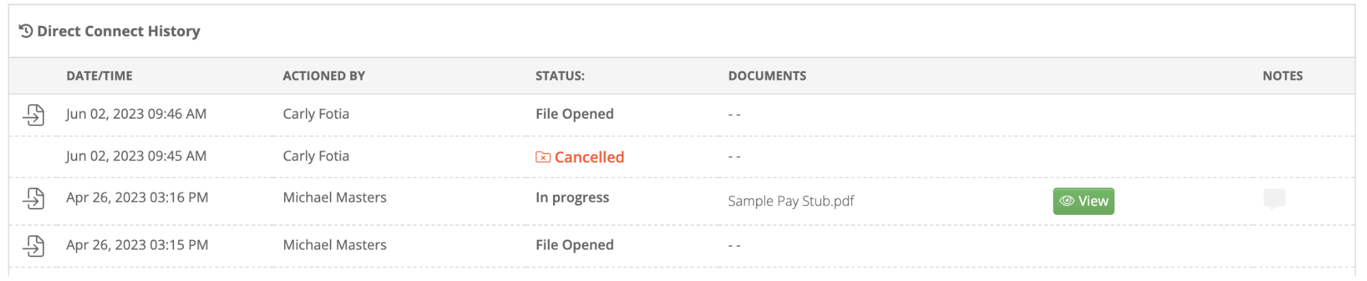
Task: Click Carly Fotia in the Cancelled row
Action: [316, 156]
